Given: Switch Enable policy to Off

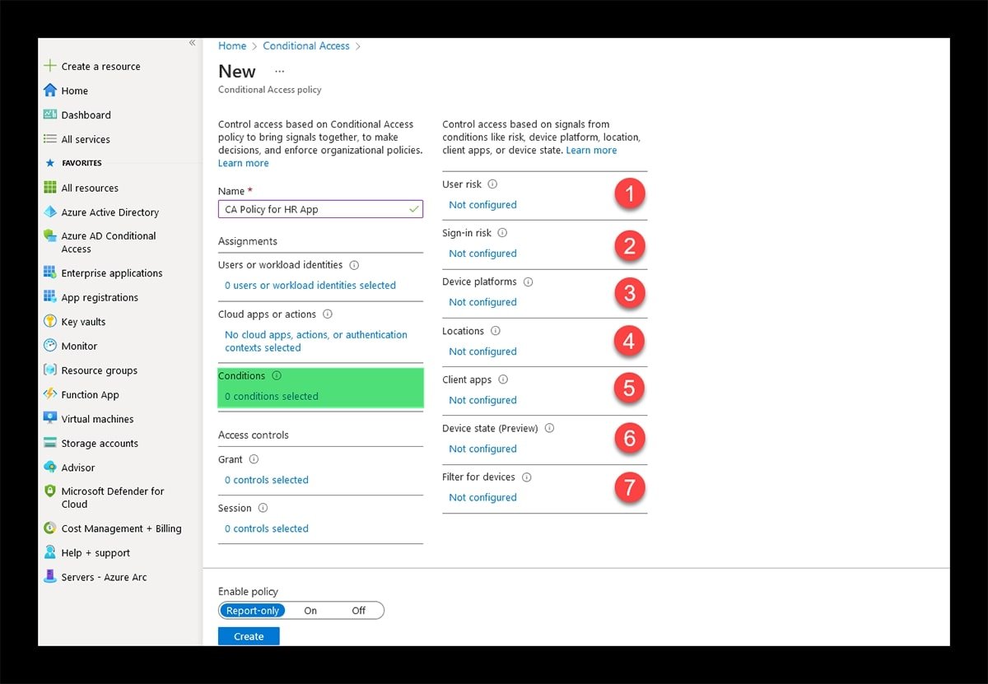Looking at the screenshot, I should click(x=359, y=611).
